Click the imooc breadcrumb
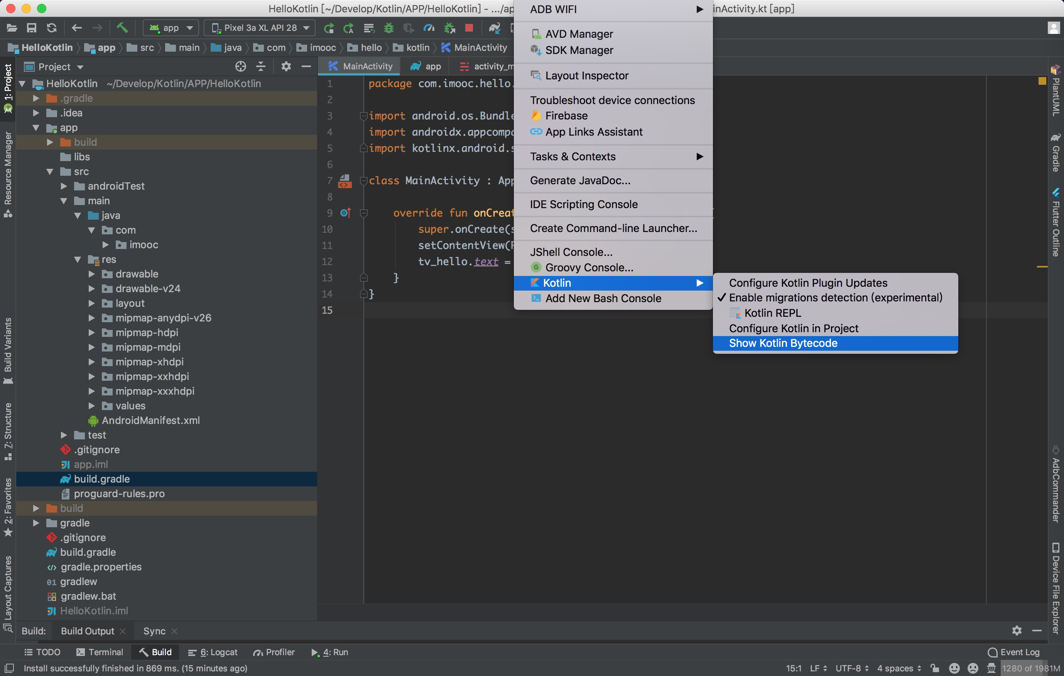 tap(316, 47)
